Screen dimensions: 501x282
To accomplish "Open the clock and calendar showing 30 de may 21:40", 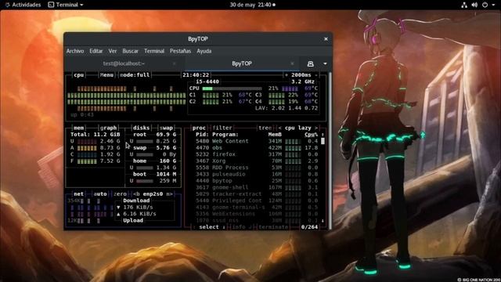I will [252, 5].
